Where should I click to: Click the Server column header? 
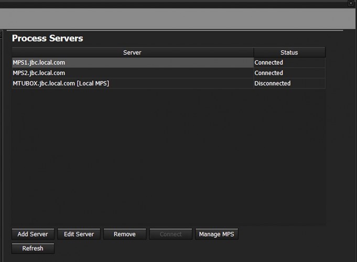(132, 52)
